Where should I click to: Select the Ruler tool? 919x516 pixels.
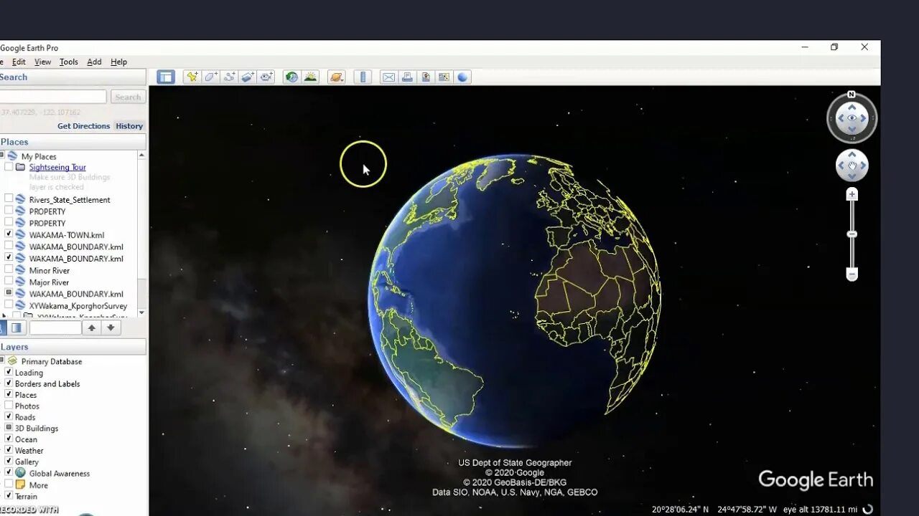pyautogui.click(x=363, y=77)
